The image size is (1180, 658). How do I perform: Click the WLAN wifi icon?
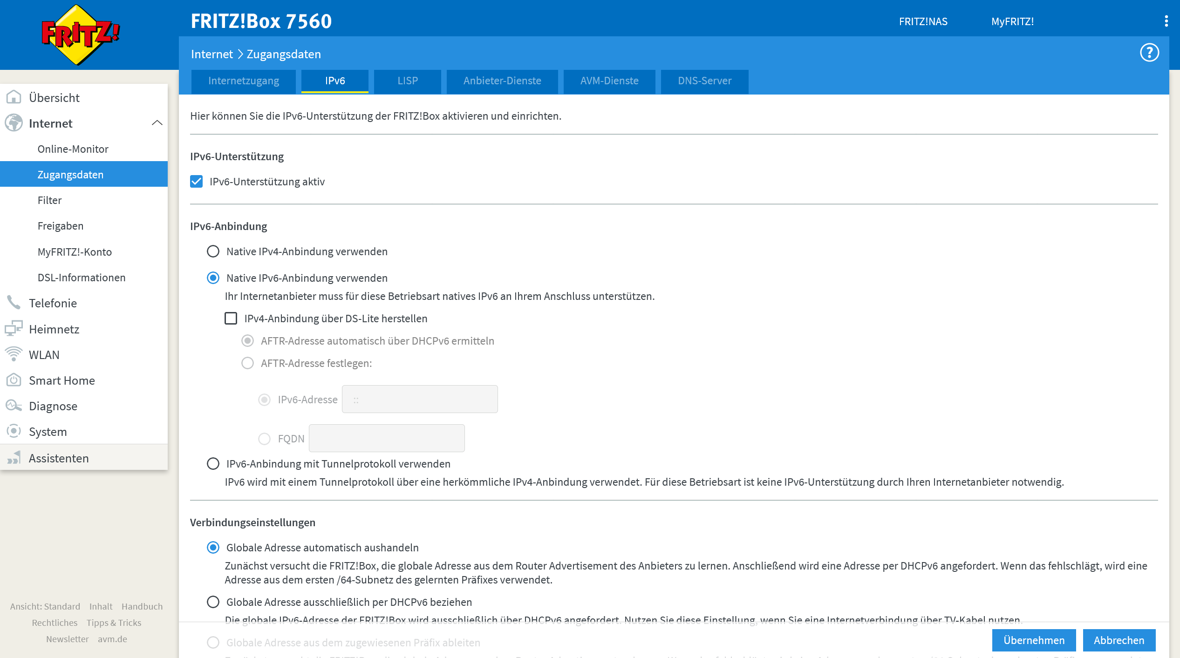pyautogui.click(x=14, y=354)
